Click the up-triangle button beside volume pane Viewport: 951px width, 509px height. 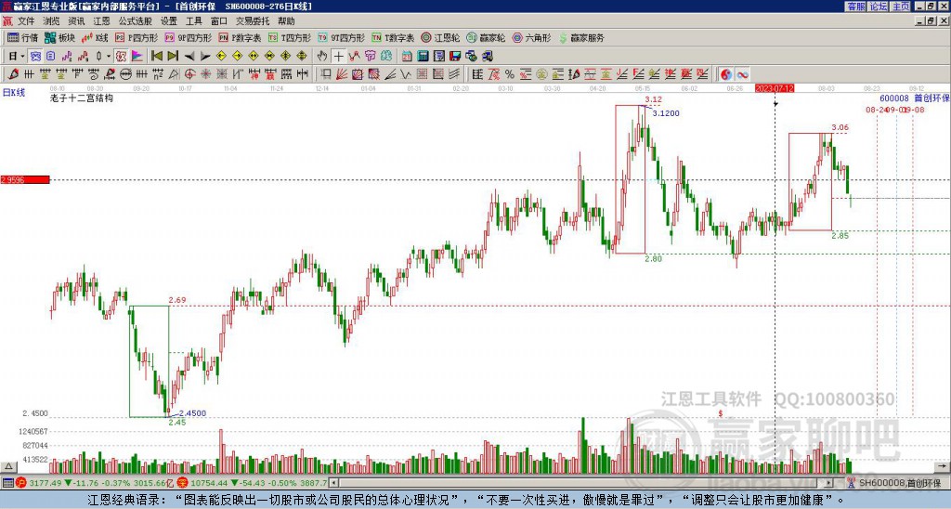[8, 466]
